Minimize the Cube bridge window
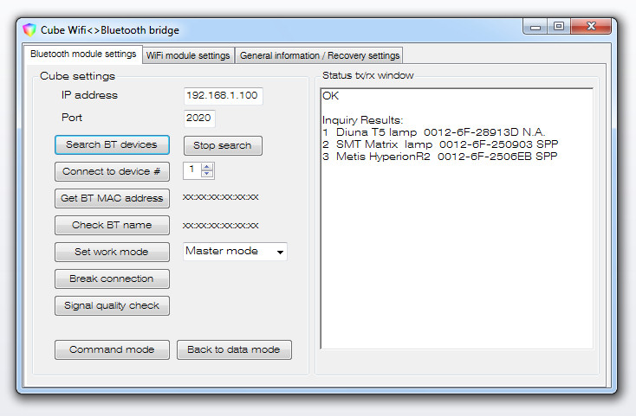This screenshot has height=416, width=636. (535, 27)
